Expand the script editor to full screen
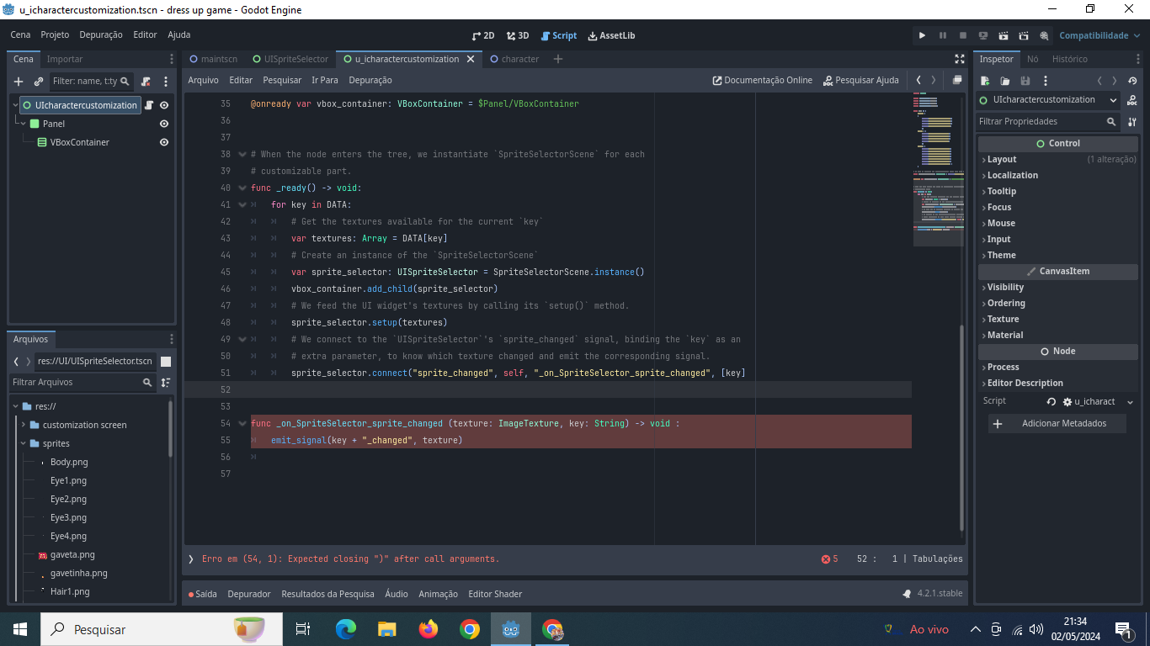Screen dimensions: 1150x646 coord(960,59)
